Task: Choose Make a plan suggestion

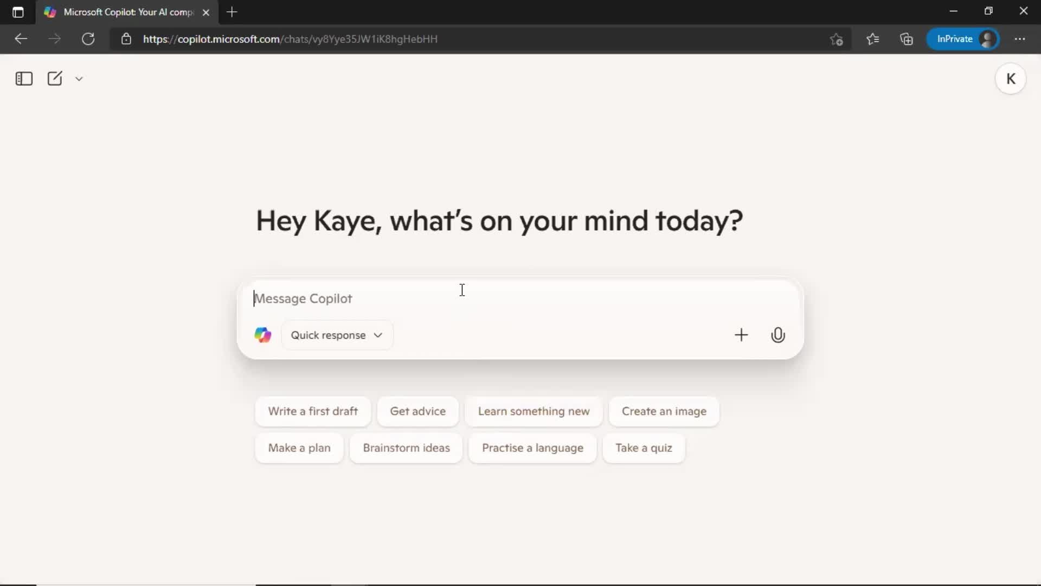Action: [299, 448]
